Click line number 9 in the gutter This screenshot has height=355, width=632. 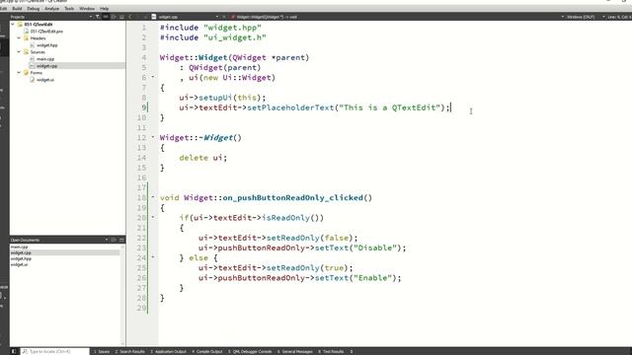click(x=144, y=107)
